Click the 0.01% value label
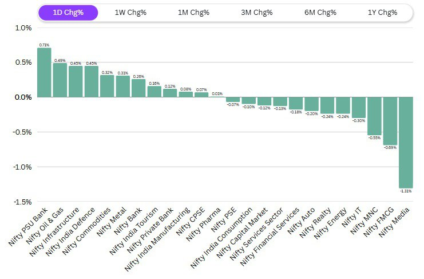The height and width of the screenshot is (279, 424). click(217, 93)
